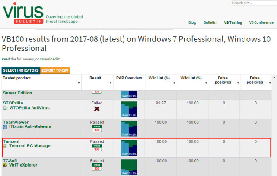Open the STOPzilla RAP 73.1% chart

coord(129,109)
